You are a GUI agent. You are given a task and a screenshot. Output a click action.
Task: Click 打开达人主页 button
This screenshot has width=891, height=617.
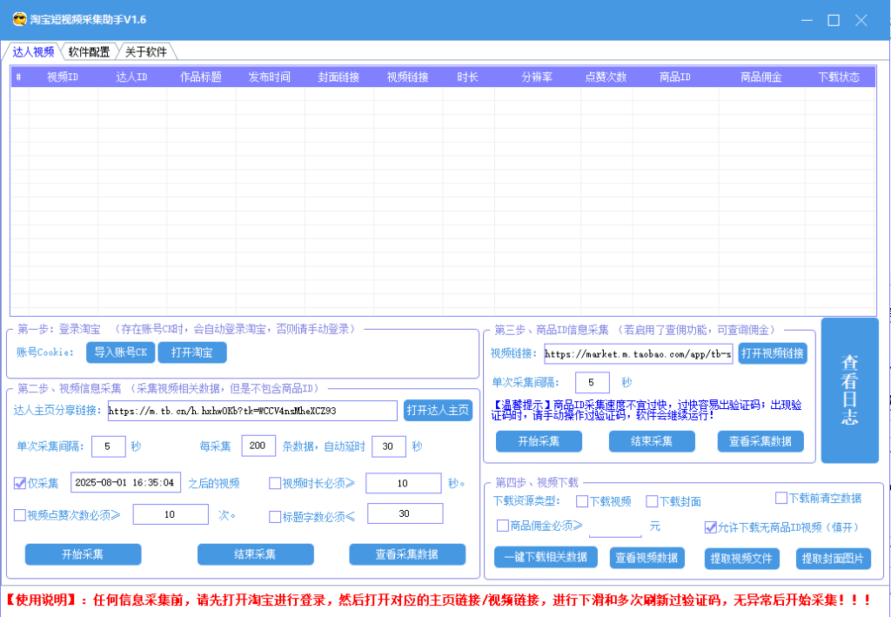pos(438,411)
